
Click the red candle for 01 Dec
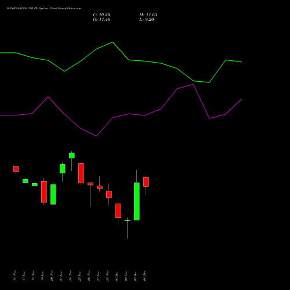(x=118, y=211)
